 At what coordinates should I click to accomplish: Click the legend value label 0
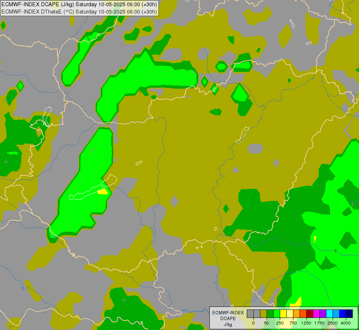253,323
